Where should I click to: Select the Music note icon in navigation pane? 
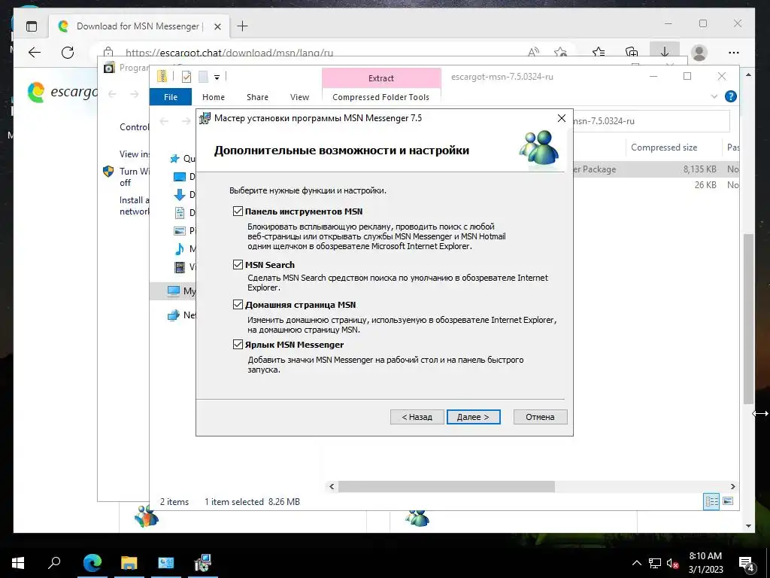coord(180,248)
